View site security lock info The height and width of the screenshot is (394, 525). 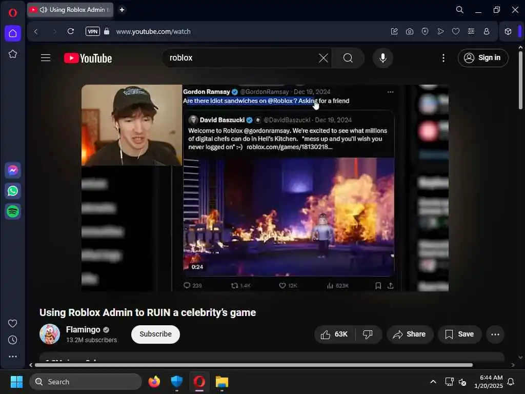(x=107, y=31)
